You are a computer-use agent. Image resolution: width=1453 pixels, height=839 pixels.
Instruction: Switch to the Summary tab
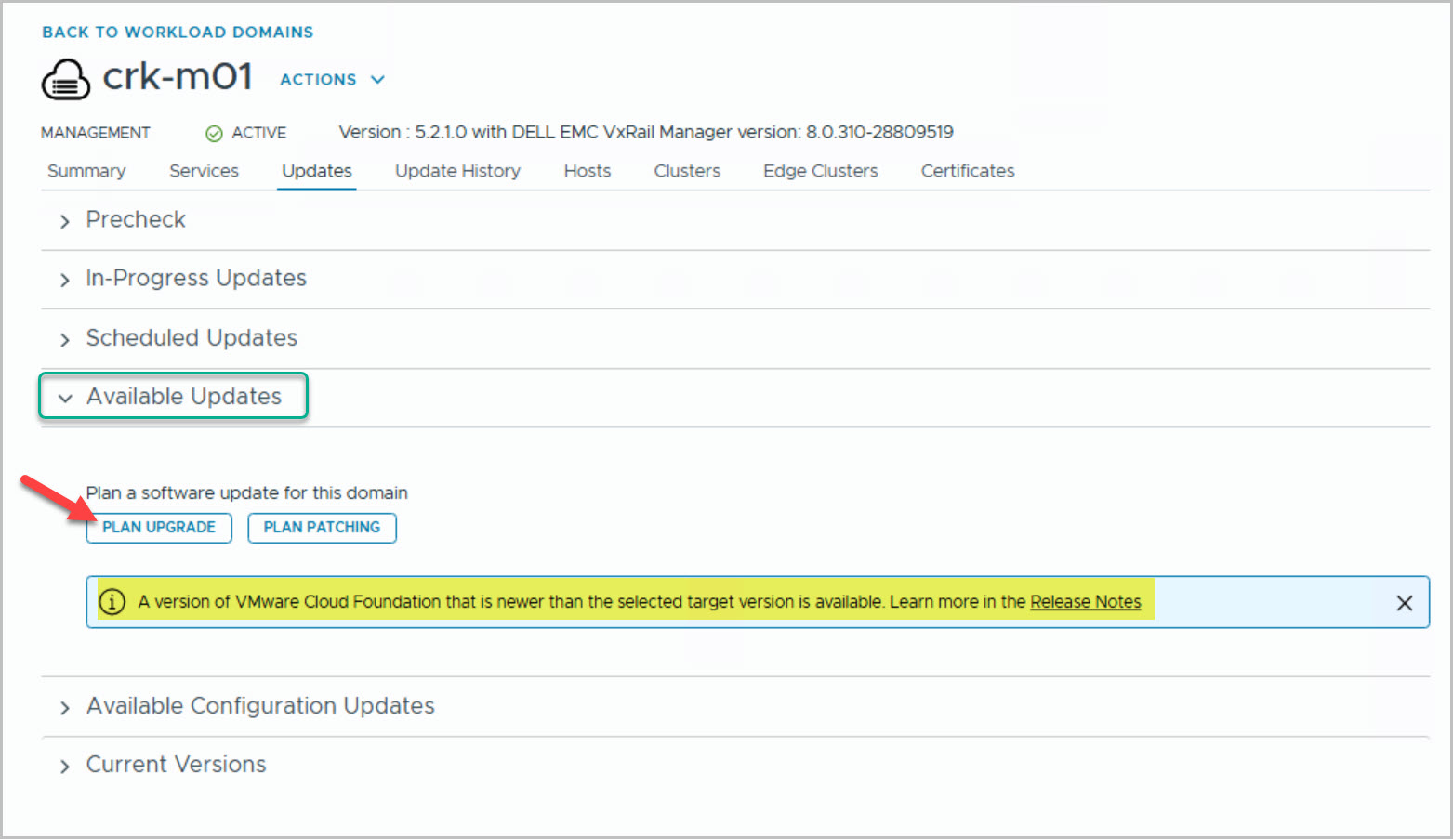pos(86,171)
